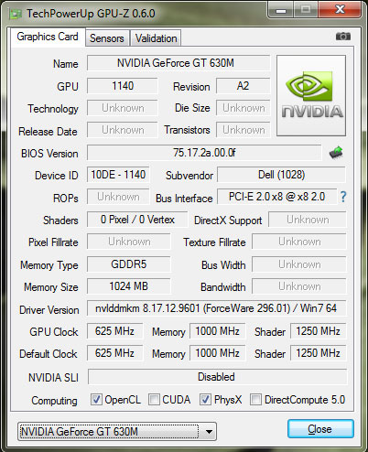Click the Default Clock field 625 MHz
The height and width of the screenshot is (452, 368).
click(114, 353)
